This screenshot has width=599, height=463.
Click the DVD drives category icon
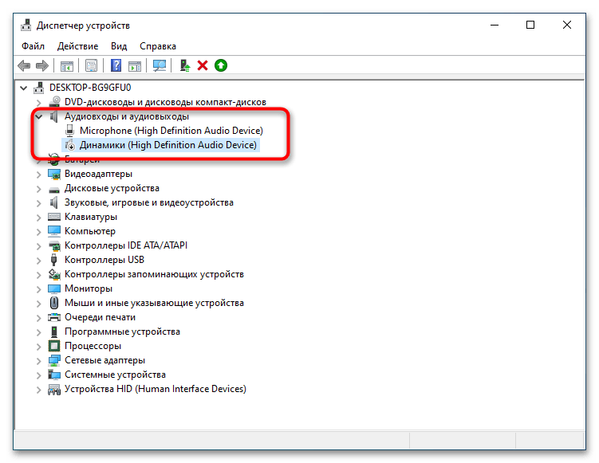[x=54, y=102]
